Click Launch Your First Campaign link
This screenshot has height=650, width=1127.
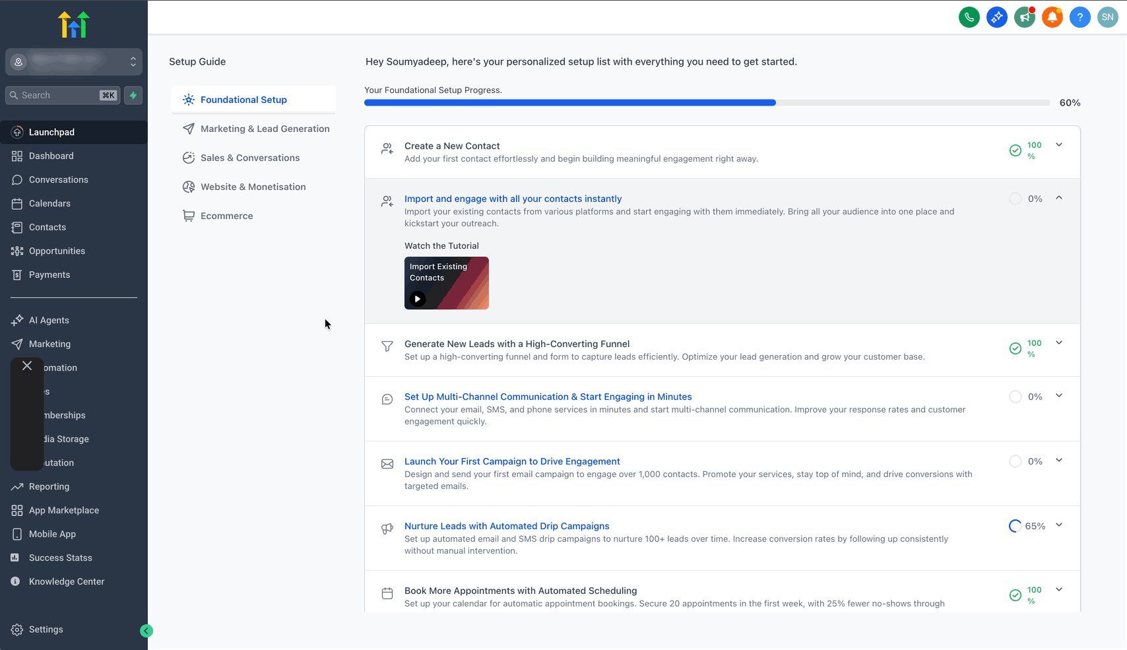pyautogui.click(x=512, y=461)
